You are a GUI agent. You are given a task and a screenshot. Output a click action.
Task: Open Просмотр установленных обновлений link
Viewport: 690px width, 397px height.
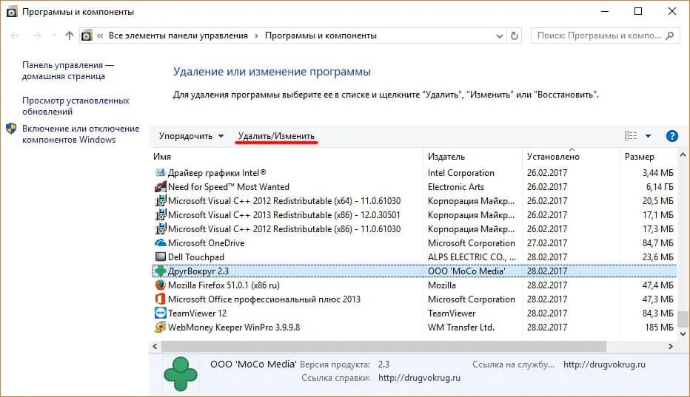[76, 106]
